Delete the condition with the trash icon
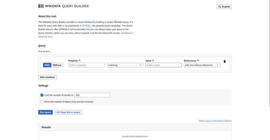The image size is (270, 140). [x=225, y=62]
